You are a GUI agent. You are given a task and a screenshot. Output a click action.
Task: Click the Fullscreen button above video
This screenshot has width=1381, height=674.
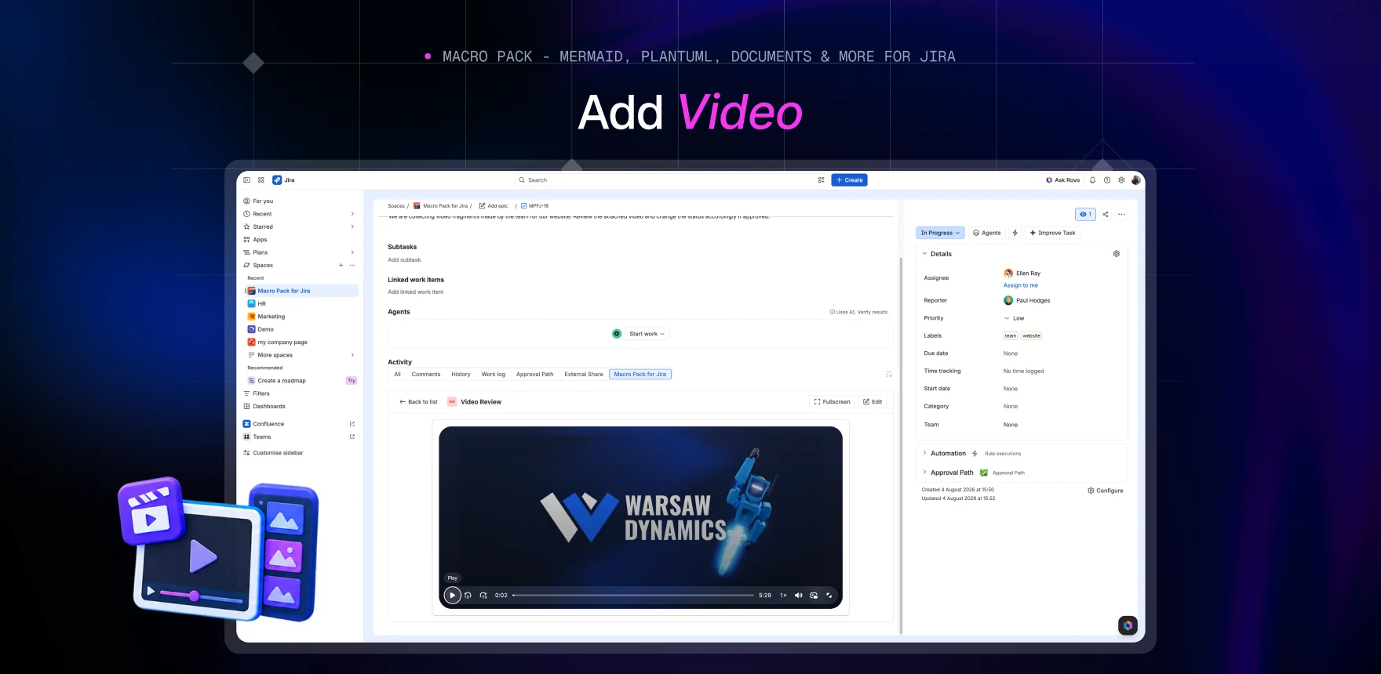(832, 402)
